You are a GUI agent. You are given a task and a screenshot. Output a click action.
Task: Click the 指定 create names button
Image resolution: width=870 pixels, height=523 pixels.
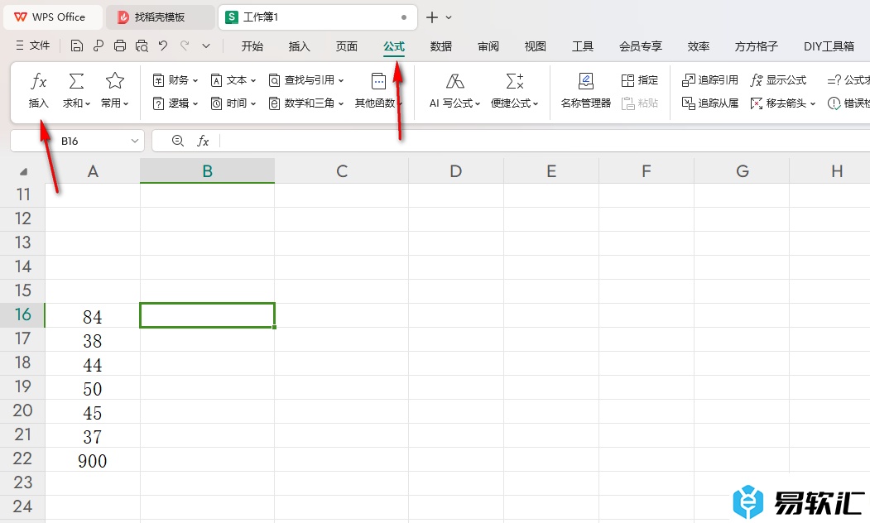click(x=640, y=80)
